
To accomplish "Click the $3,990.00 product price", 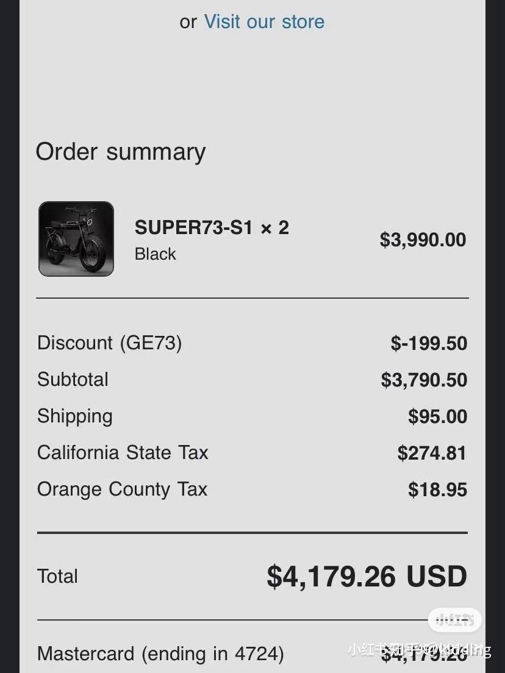I will tap(423, 240).
